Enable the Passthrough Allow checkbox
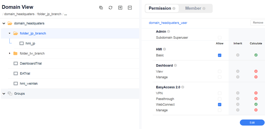This screenshot has height=129, width=265. tap(220, 99)
